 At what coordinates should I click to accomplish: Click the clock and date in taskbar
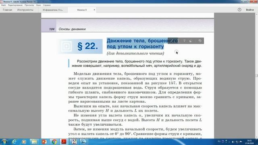[x=249, y=142]
